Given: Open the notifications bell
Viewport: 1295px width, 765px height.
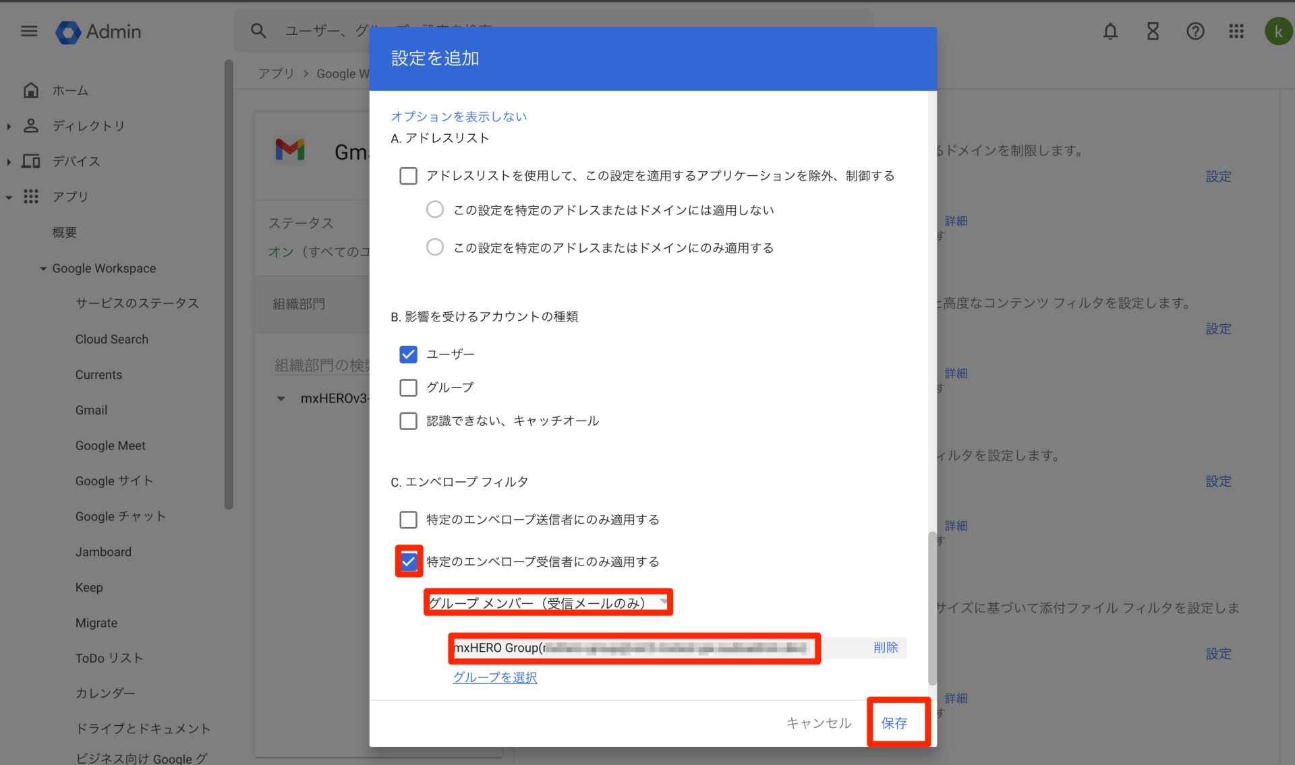Looking at the screenshot, I should pos(1110,31).
